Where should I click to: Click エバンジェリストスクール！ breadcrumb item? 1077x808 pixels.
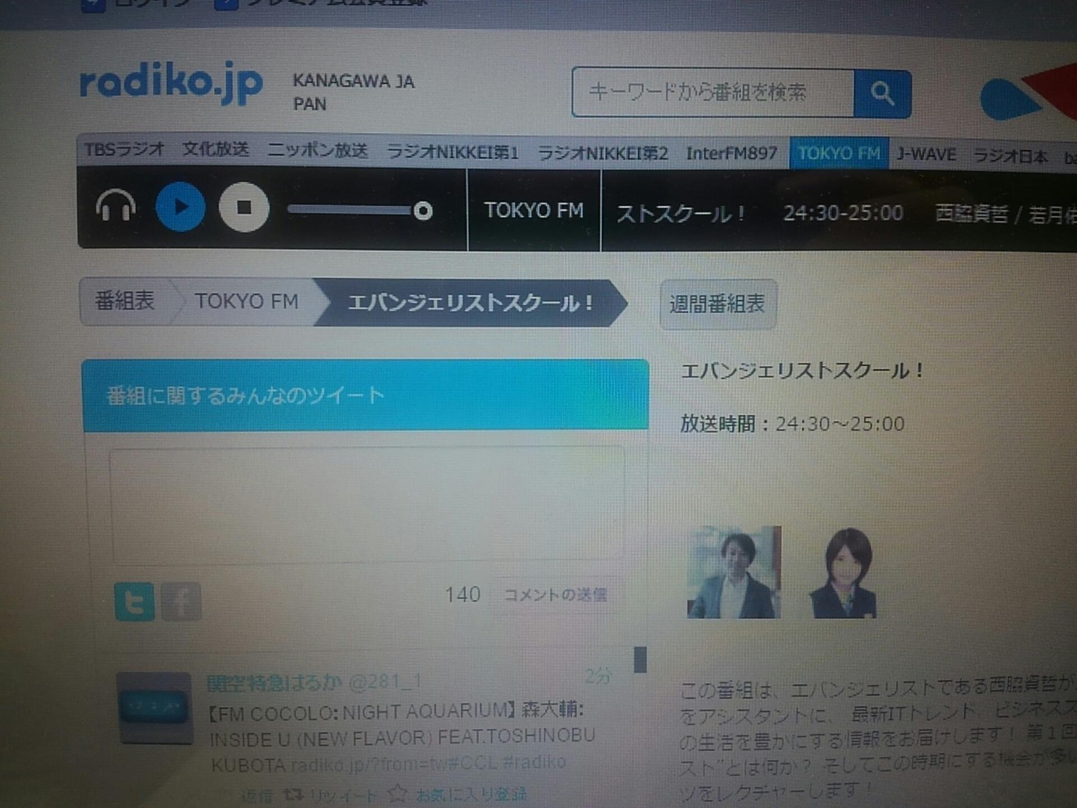[470, 303]
